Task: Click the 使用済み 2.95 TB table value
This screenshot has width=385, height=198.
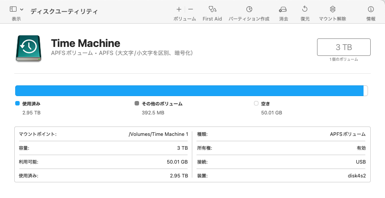Action: click(x=179, y=176)
